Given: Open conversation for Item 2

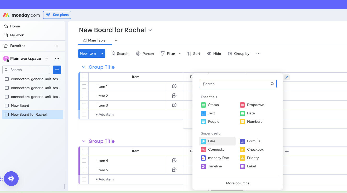Looking at the screenshot, I should (174, 96).
